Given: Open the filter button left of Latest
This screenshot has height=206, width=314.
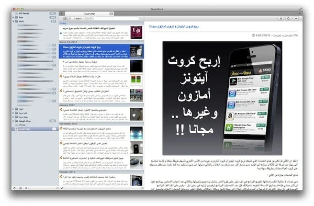Looking at the screenshot, I should coord(65,18).
